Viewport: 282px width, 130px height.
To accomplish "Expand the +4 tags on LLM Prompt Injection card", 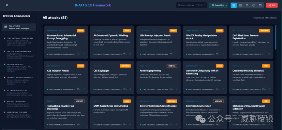I will click(x=176, y=54).
